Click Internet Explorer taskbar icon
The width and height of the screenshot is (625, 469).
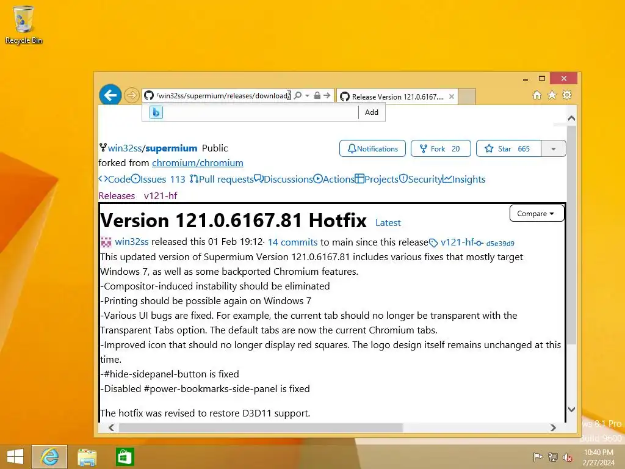point(49,457)
